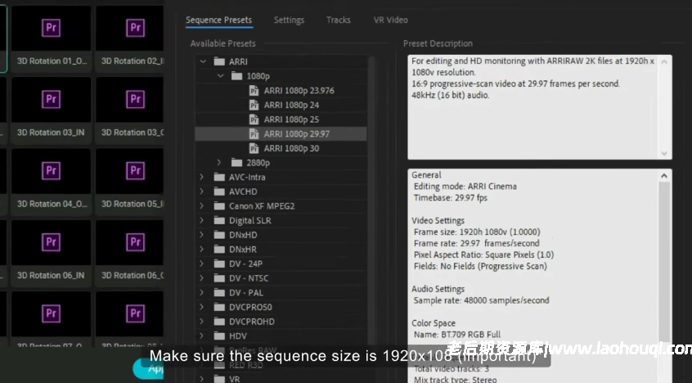Viewport: 692px width, 383px height.
Task: Click the DVCPROHD folder icon
Action: (219, 321)
